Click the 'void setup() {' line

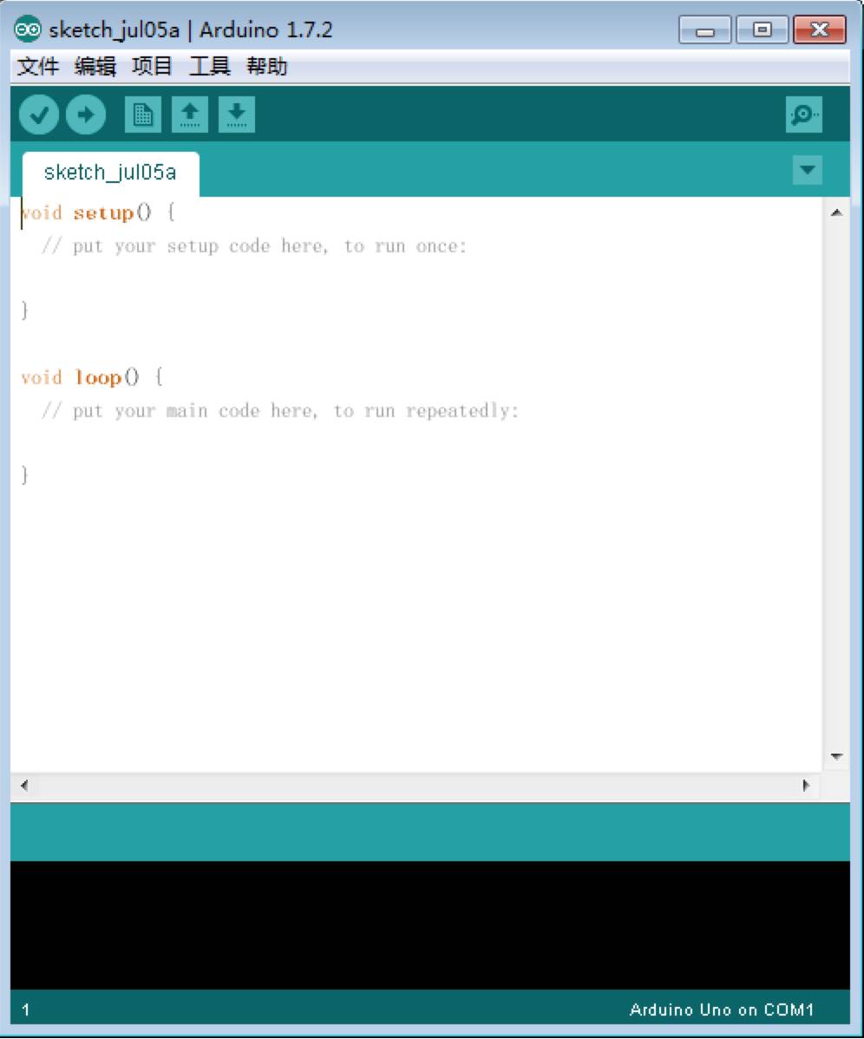click(97, 212)
